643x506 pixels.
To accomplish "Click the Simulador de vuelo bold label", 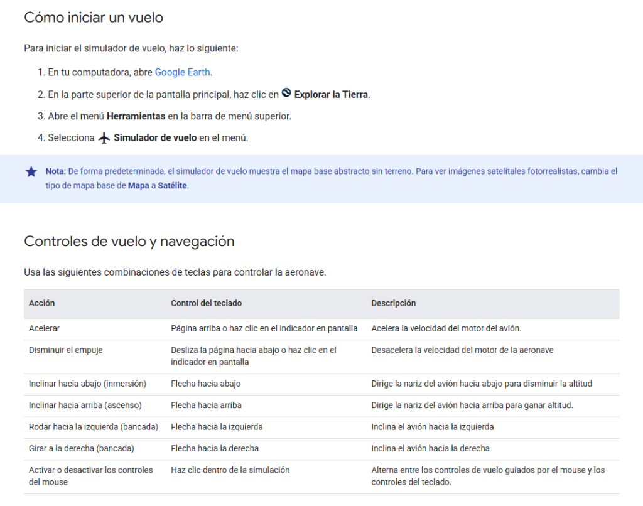I will point(155,137).
